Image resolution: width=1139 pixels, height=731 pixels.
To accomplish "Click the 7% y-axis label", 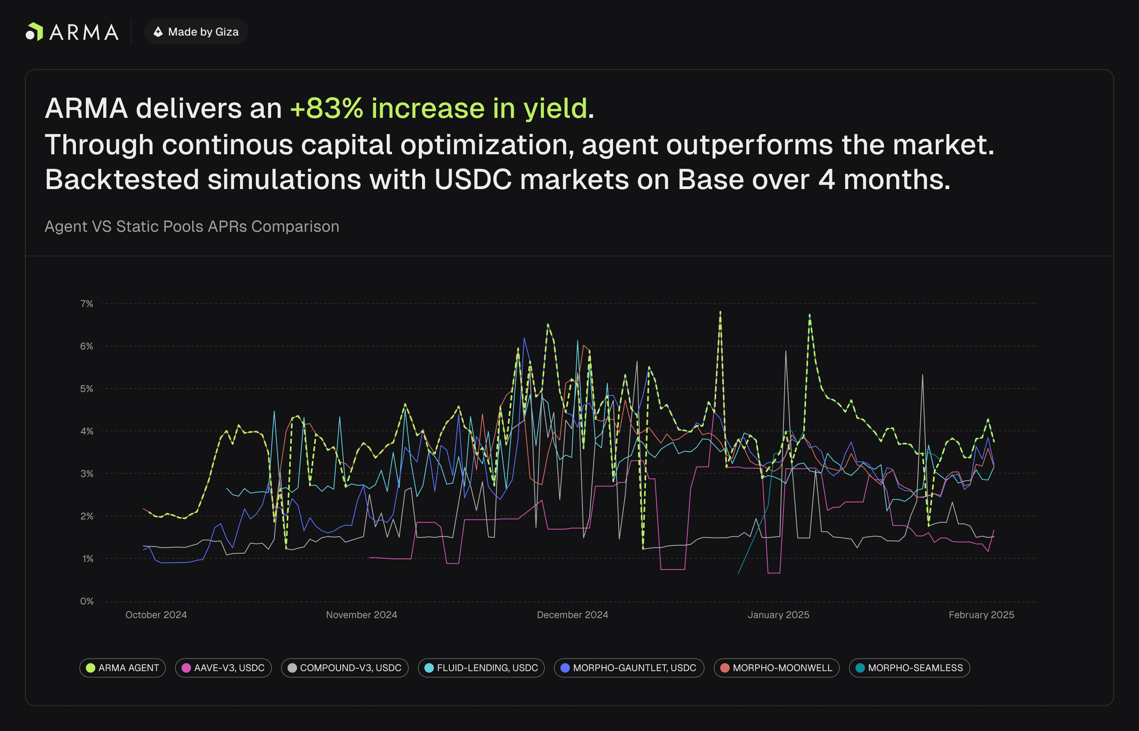I will pyautogui.click(x=86, y=304).
